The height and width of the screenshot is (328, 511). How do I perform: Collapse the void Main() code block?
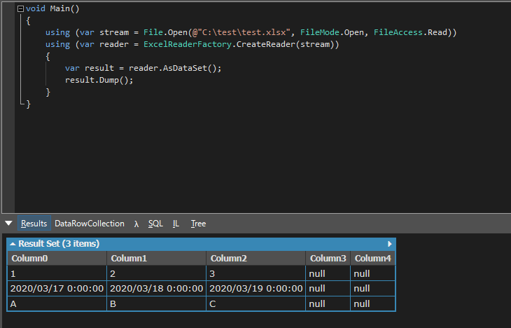(x=20, y=9)
